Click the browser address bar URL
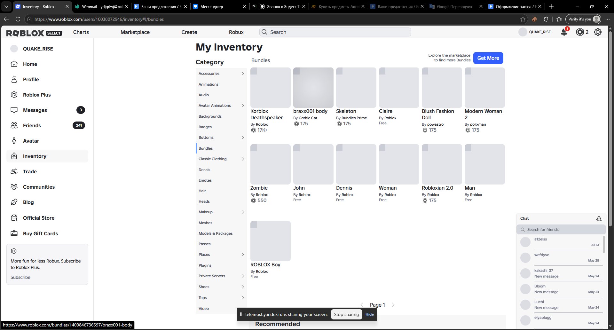614x330 pixels. [99, 19]
